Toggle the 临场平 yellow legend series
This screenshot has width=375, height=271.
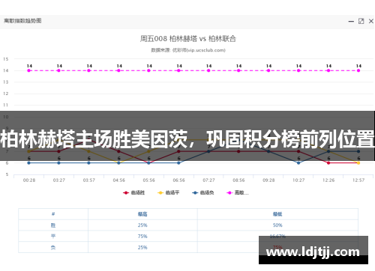(168, 192)
